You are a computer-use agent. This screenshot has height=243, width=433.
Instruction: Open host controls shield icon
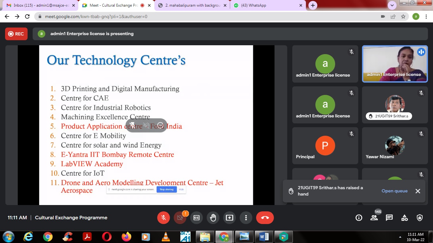[x=420, y=218]
